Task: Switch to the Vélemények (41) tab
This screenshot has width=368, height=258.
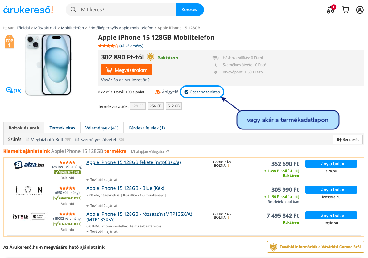Action: tap(102, 128)
